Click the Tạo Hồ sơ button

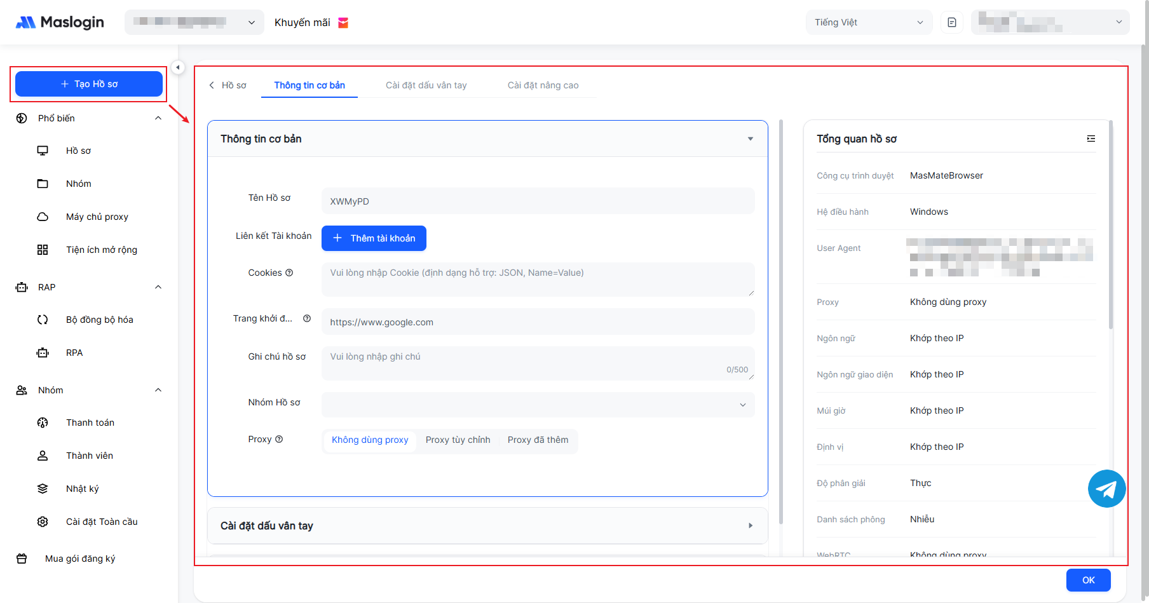(x=89, y=84)
